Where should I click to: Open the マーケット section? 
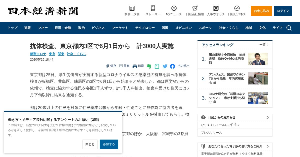[x=120, y=28]
